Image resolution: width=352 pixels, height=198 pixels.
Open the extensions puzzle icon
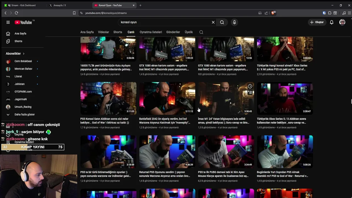330,13
